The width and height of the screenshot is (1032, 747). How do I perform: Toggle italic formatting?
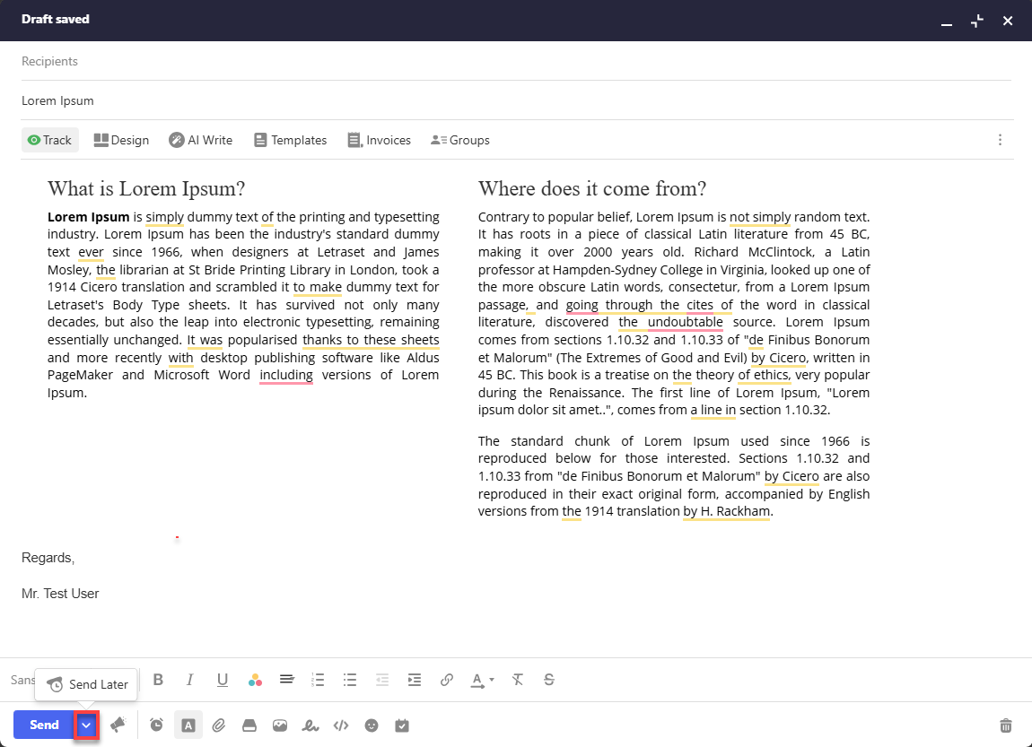point(189,679)
